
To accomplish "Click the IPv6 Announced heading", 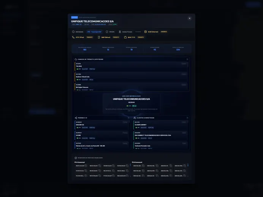I will click(x=137, y=162).
